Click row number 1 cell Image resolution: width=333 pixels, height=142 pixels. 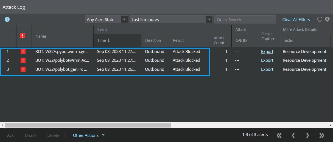click(x=8, y=51)
